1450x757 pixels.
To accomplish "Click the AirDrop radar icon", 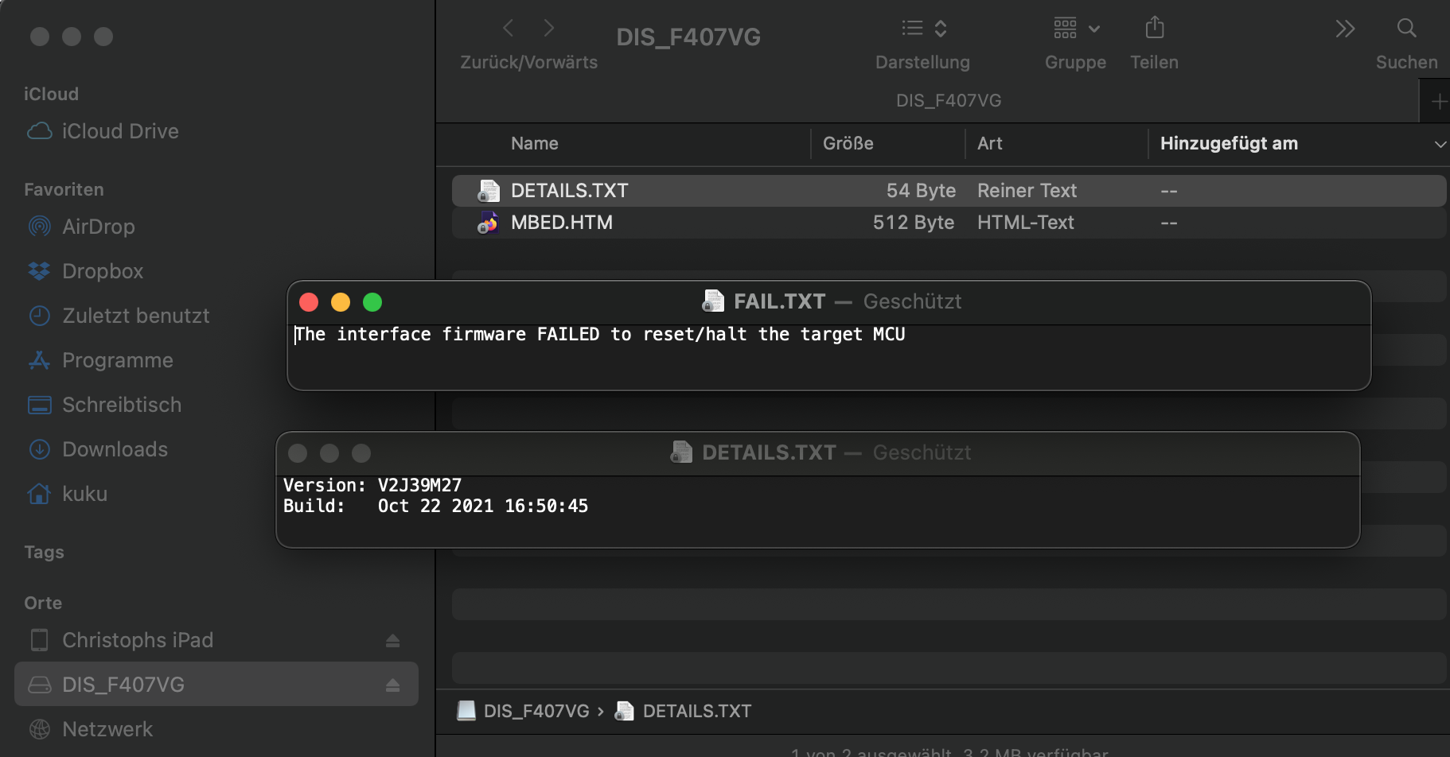I will pos(40,227).
